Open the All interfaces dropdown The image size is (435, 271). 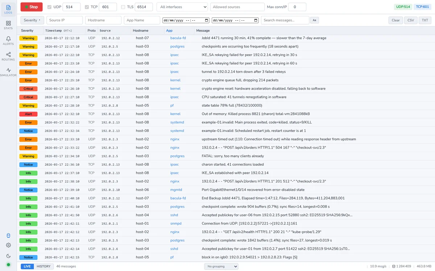pos(182,7)
